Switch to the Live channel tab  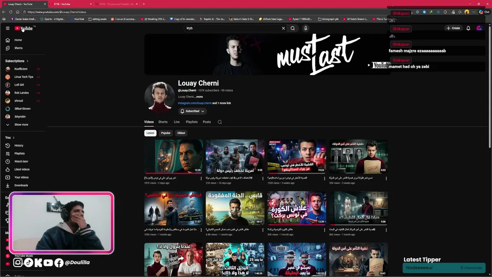pos(177,122)
